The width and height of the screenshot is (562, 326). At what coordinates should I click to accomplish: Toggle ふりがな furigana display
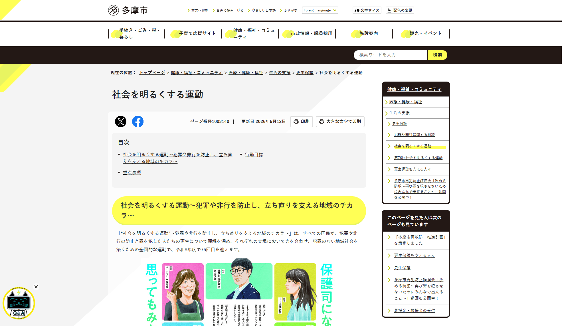(x=290, y=10)
